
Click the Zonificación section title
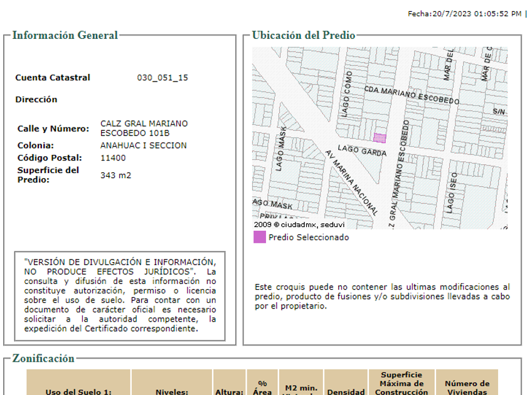coord(43,359)
